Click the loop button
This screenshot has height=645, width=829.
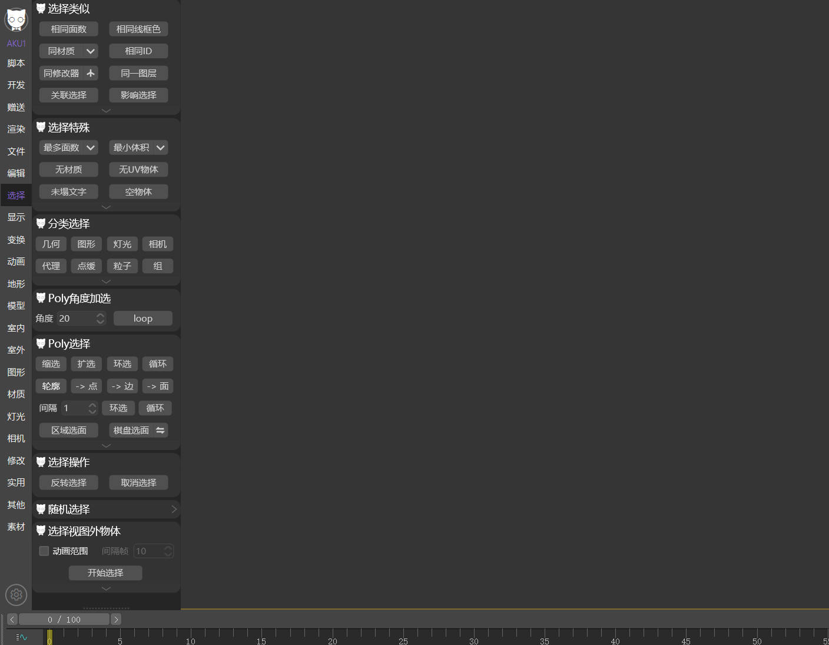coord(143,318)
